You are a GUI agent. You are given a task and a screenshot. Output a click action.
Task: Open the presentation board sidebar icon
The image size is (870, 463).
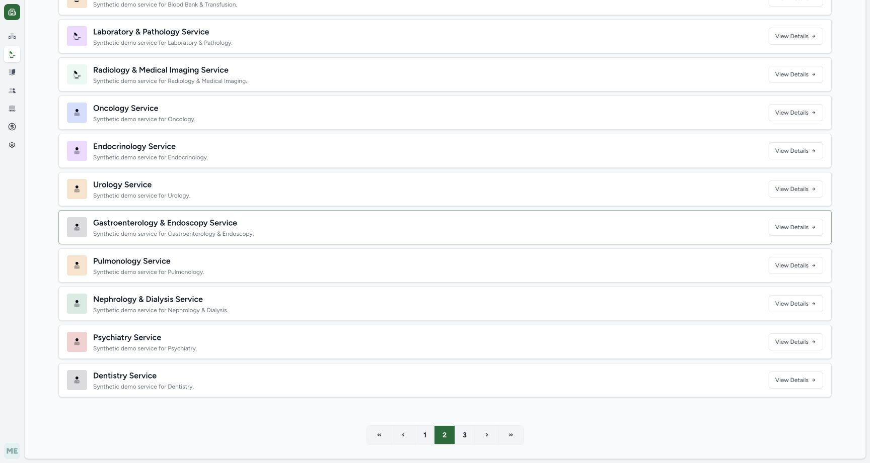[x=12, y=109]
